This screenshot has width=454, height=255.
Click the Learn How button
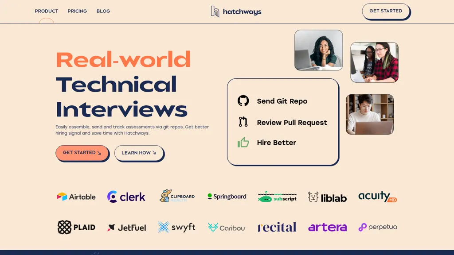(x=139, y=153)
